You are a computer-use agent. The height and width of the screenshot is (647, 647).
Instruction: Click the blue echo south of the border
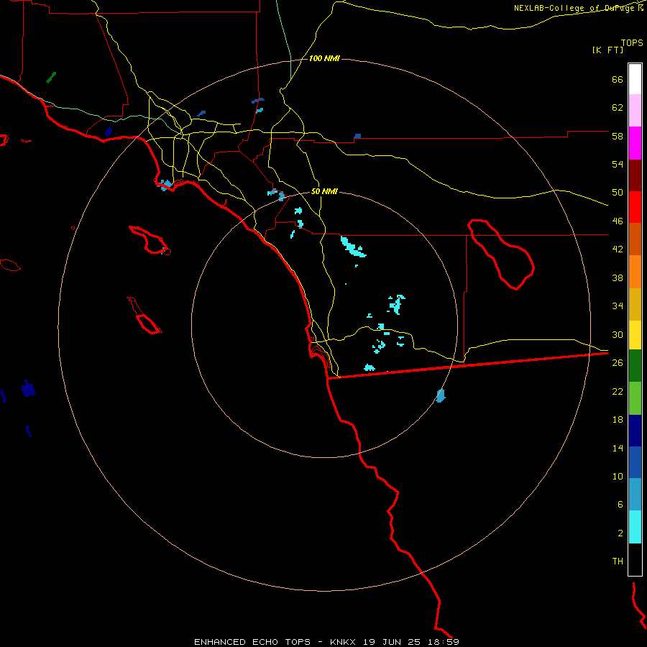tap(441, 395)
